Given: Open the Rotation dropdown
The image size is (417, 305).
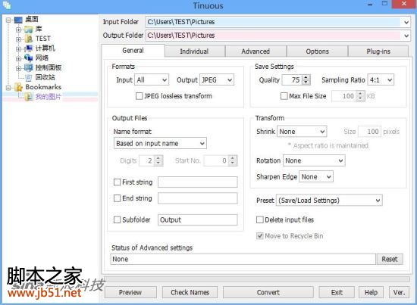Looking at the screenshot, I should [x=314, y=160].
